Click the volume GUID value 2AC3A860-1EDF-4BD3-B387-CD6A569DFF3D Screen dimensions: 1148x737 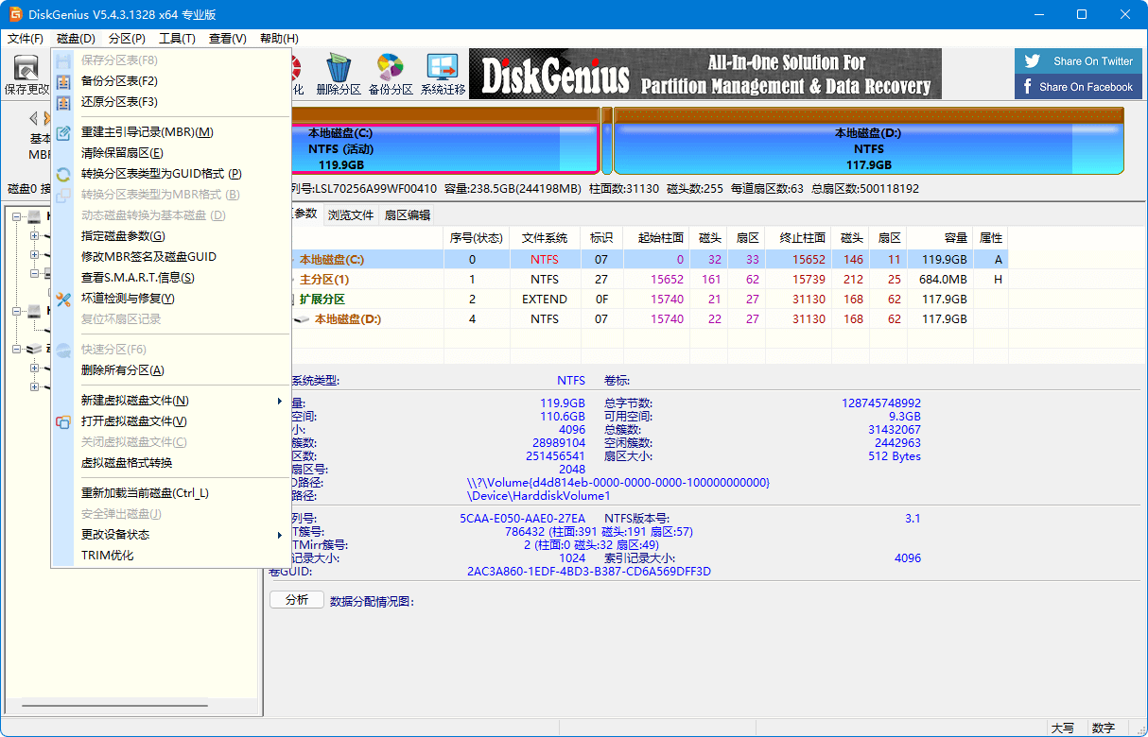coord(589,572)
